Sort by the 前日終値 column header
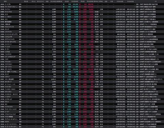 pyautogui.click(x=53, y=1)
